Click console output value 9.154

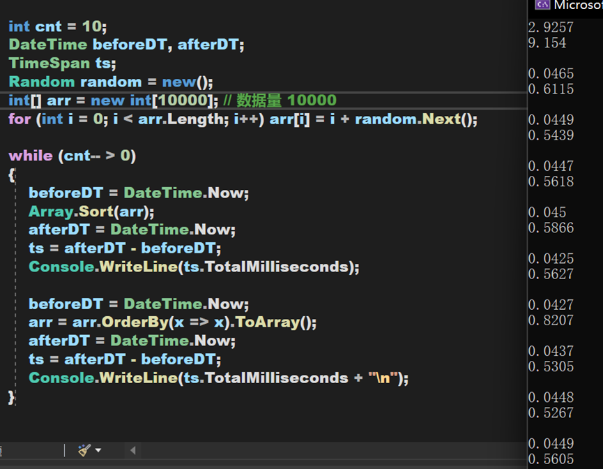[x=547, y=43]
